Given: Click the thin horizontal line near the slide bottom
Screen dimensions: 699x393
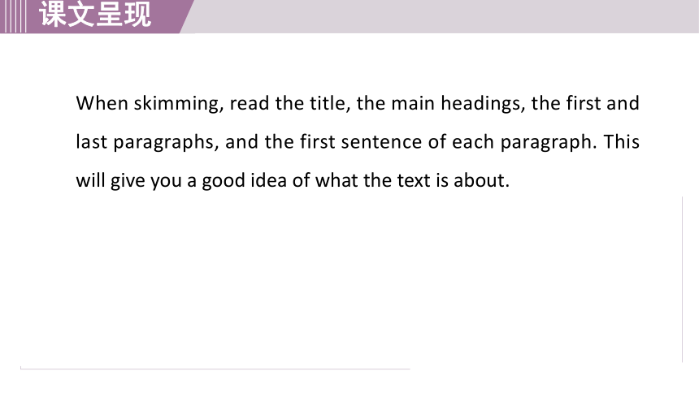Looking at the screenshot, I should (x=215, y=369).
